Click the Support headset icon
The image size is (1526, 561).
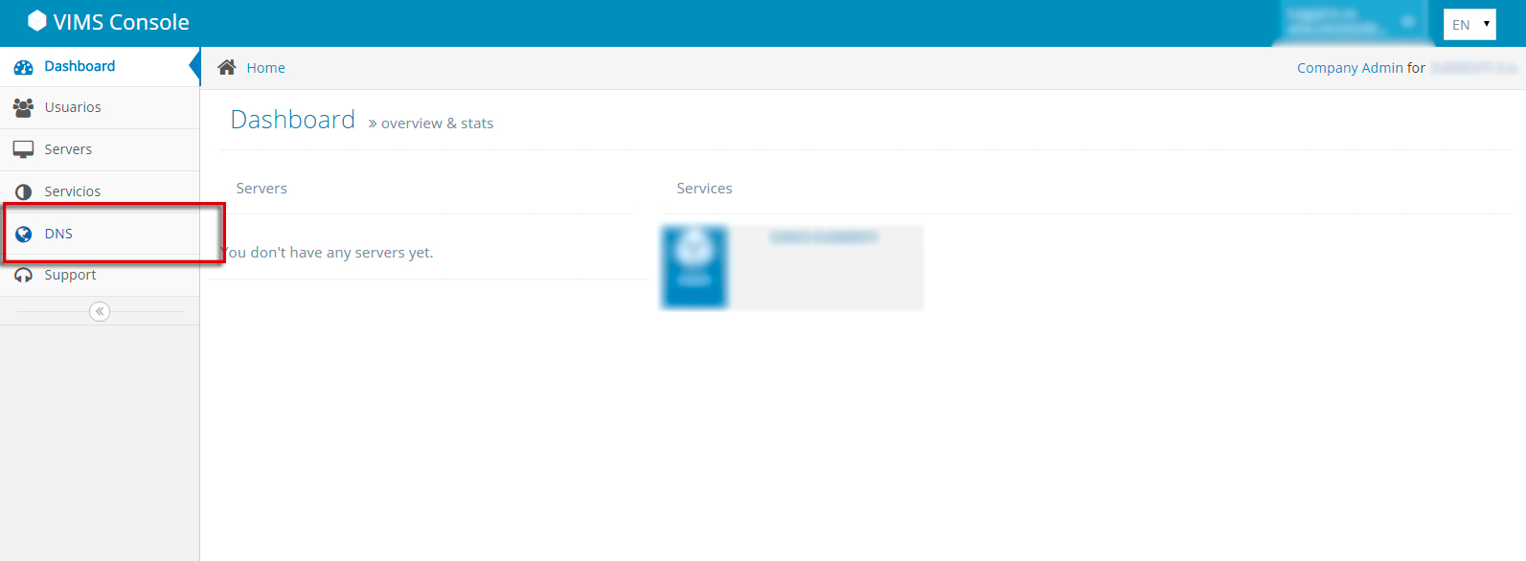click(23, 276)
